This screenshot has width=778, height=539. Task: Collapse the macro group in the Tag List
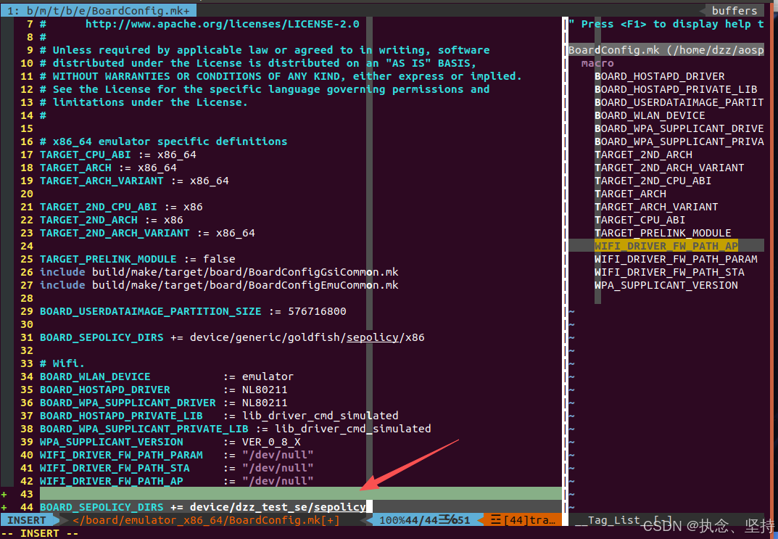click(597, 63)
